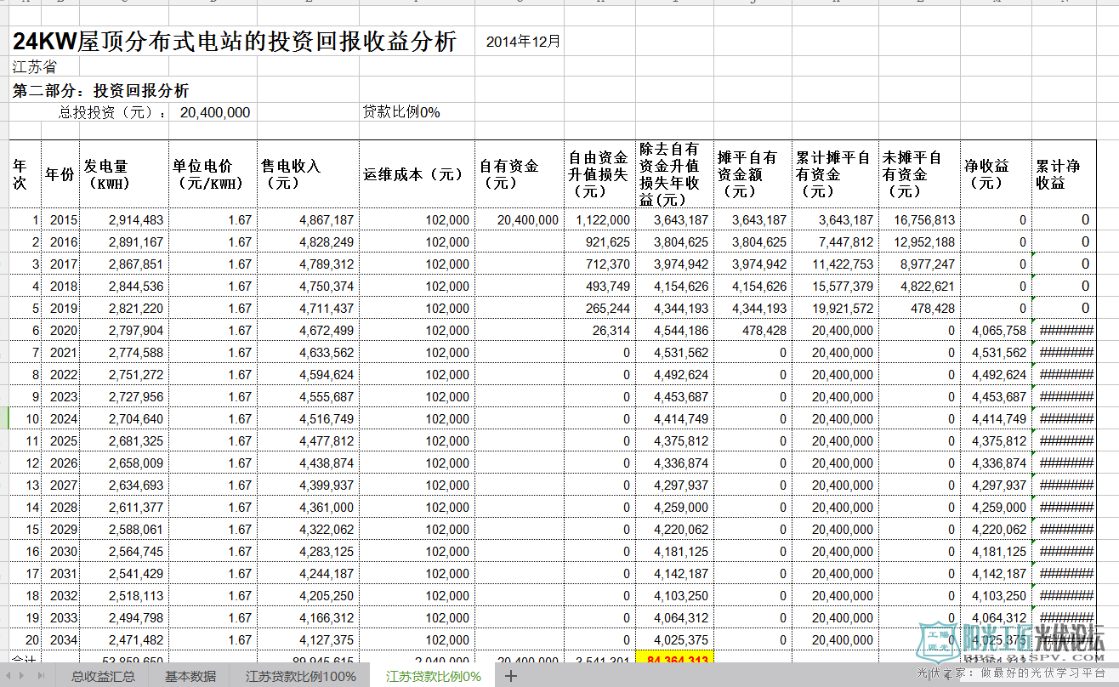This screenshot has width=1119, height=687.
Task: Add a new sheet with the plus button
Action: click(510, 676)
